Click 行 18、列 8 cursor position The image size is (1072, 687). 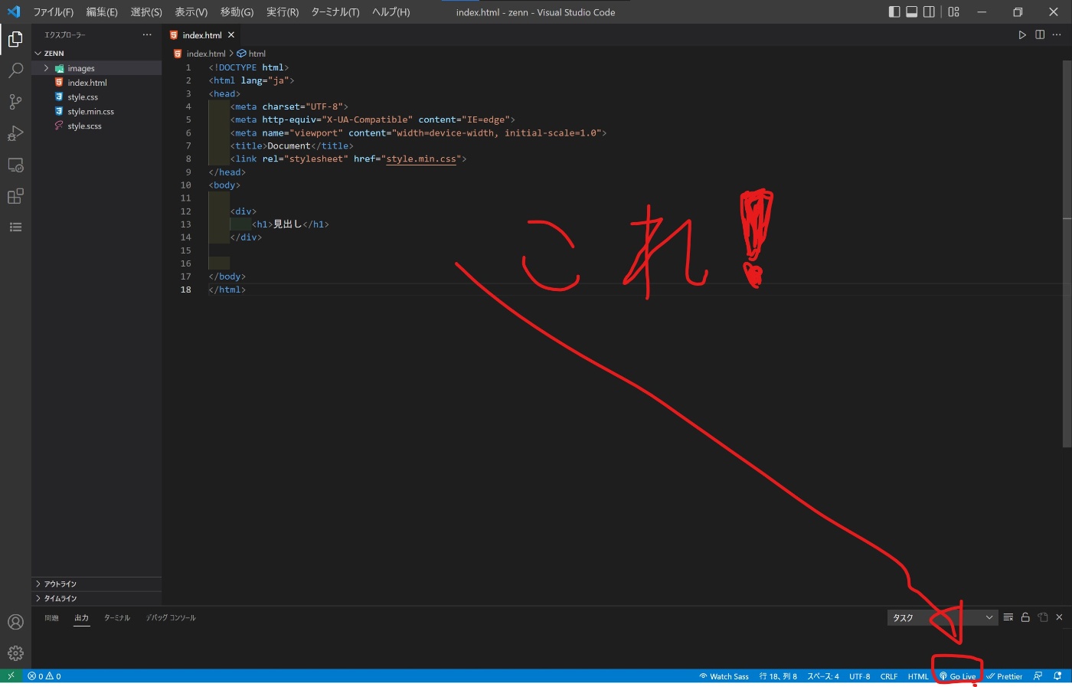(x=778, y=676)
